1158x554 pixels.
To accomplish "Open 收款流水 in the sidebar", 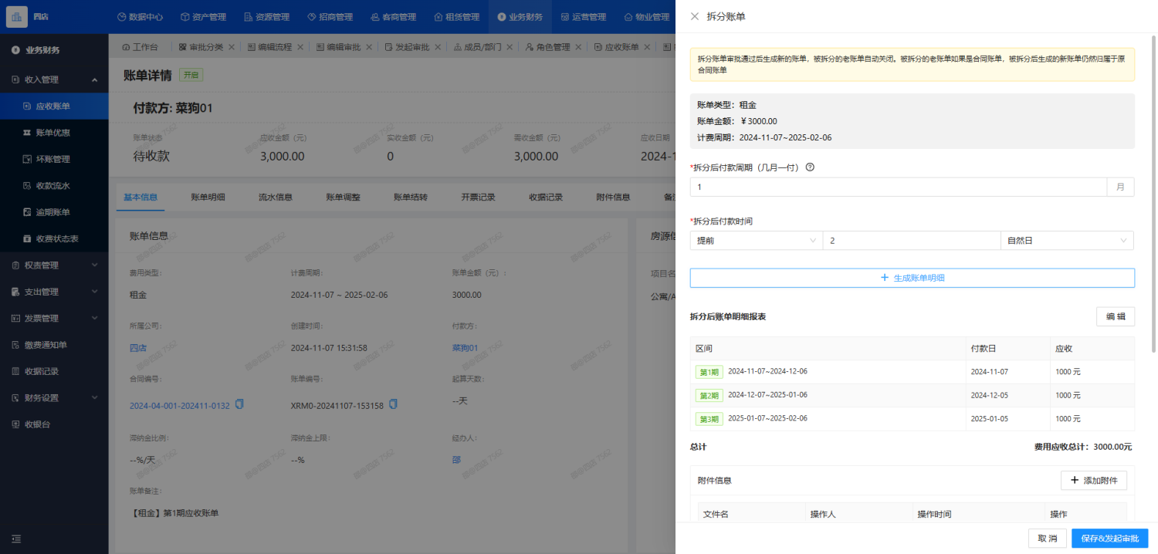I will click(54, 186).
